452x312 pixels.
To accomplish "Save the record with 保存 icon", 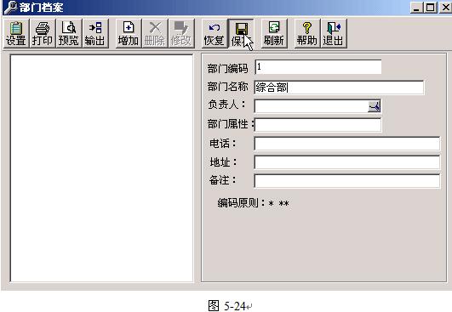I will point(241,33).
